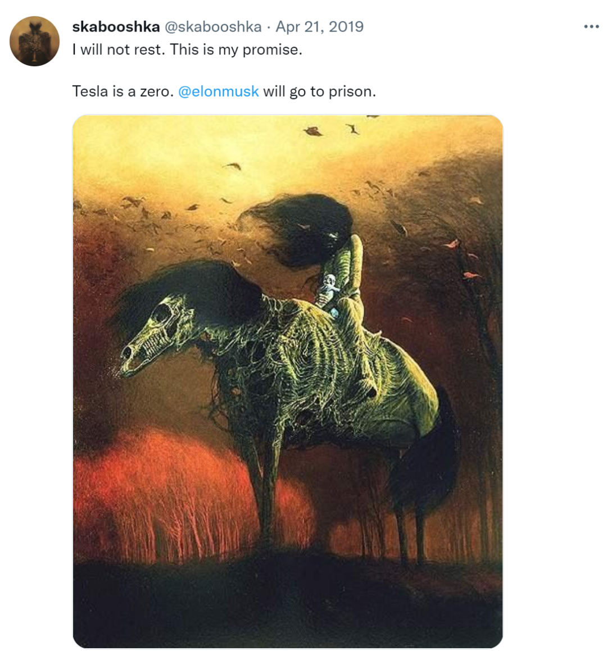Open the three-dot more options menu
This screenshot has width=607, height=651.
point(591,26)
